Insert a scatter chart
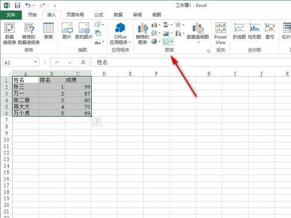291x218 pixels. (166, 41)
